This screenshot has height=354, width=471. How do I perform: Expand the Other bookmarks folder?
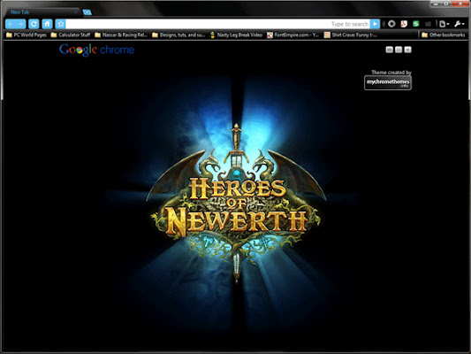click(444, 35)
